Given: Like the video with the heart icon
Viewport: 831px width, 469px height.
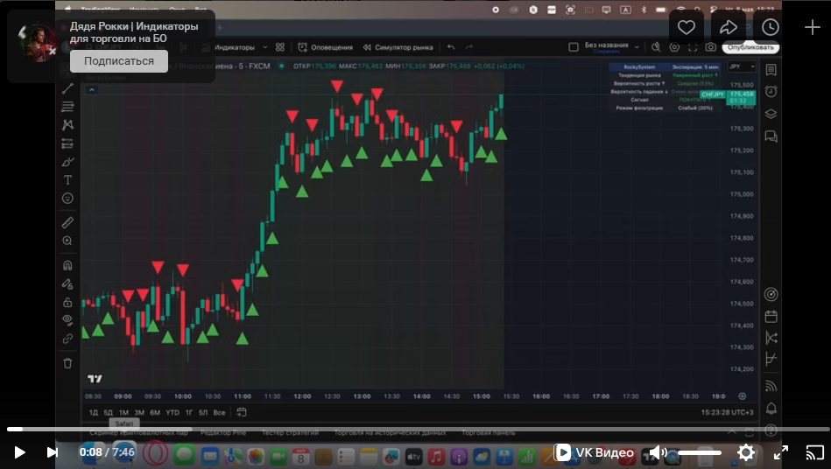Looking at the screenshot, I should (687, 27).
